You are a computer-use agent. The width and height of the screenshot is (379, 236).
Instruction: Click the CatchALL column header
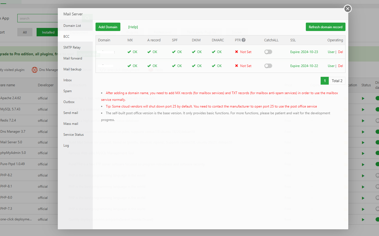(x=271, y=40)
